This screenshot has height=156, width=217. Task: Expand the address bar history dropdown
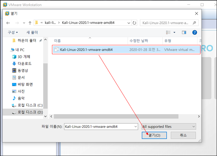(129, 23)
